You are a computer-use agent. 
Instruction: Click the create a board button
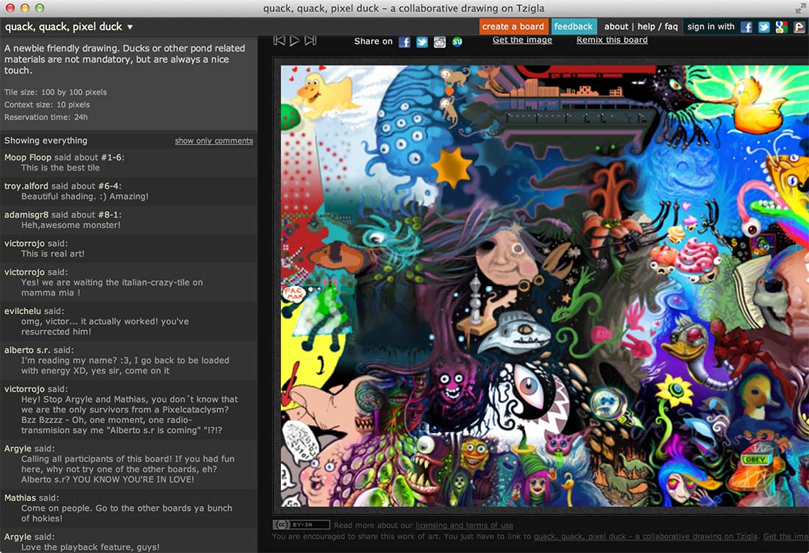pos(513,26)
